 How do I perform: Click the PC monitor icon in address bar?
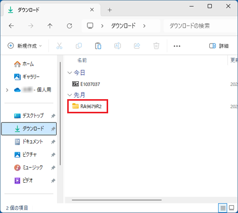click(90, 26)
